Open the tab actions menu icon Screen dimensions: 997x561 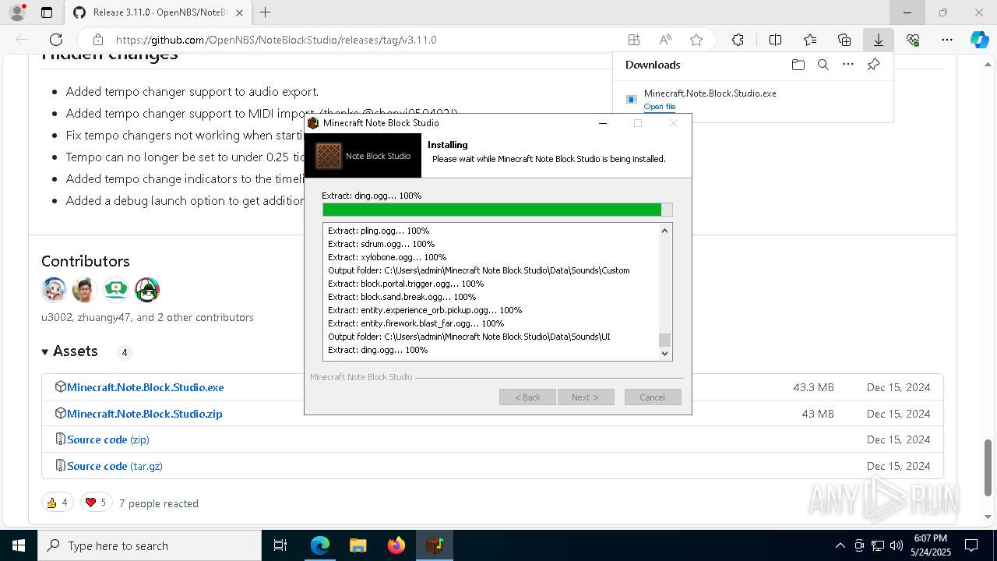coord(47,12)
